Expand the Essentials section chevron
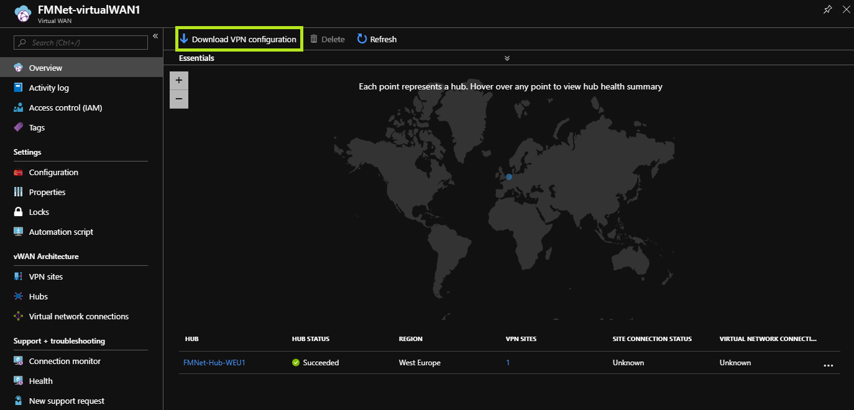The width and height of the screenshot is (854, 410). (x=507, y=58)
